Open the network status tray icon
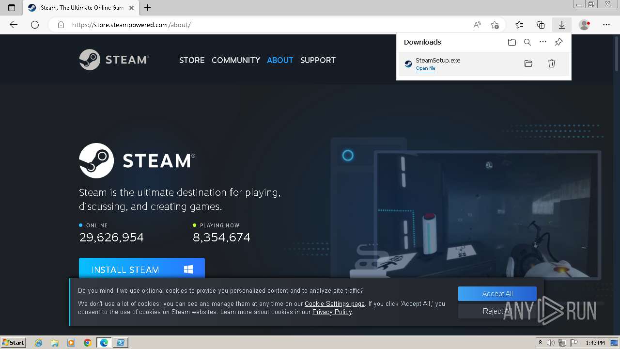This screenshot has width=620, height=349. (x=562, y=343)
